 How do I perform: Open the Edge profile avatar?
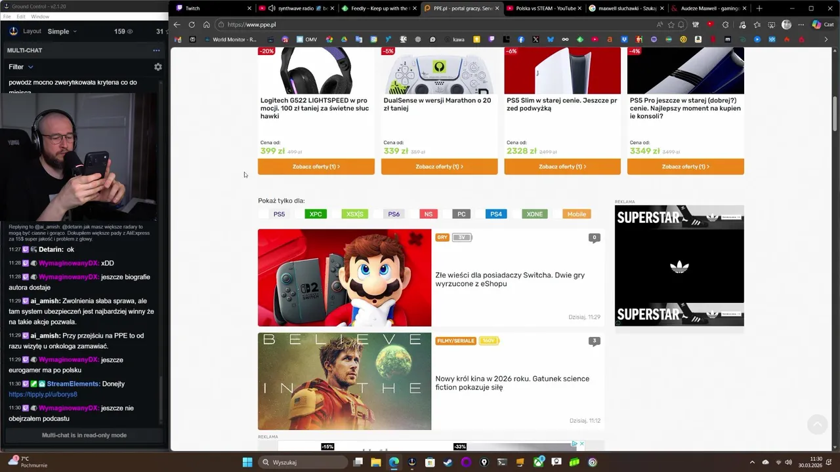coord(786,25)
